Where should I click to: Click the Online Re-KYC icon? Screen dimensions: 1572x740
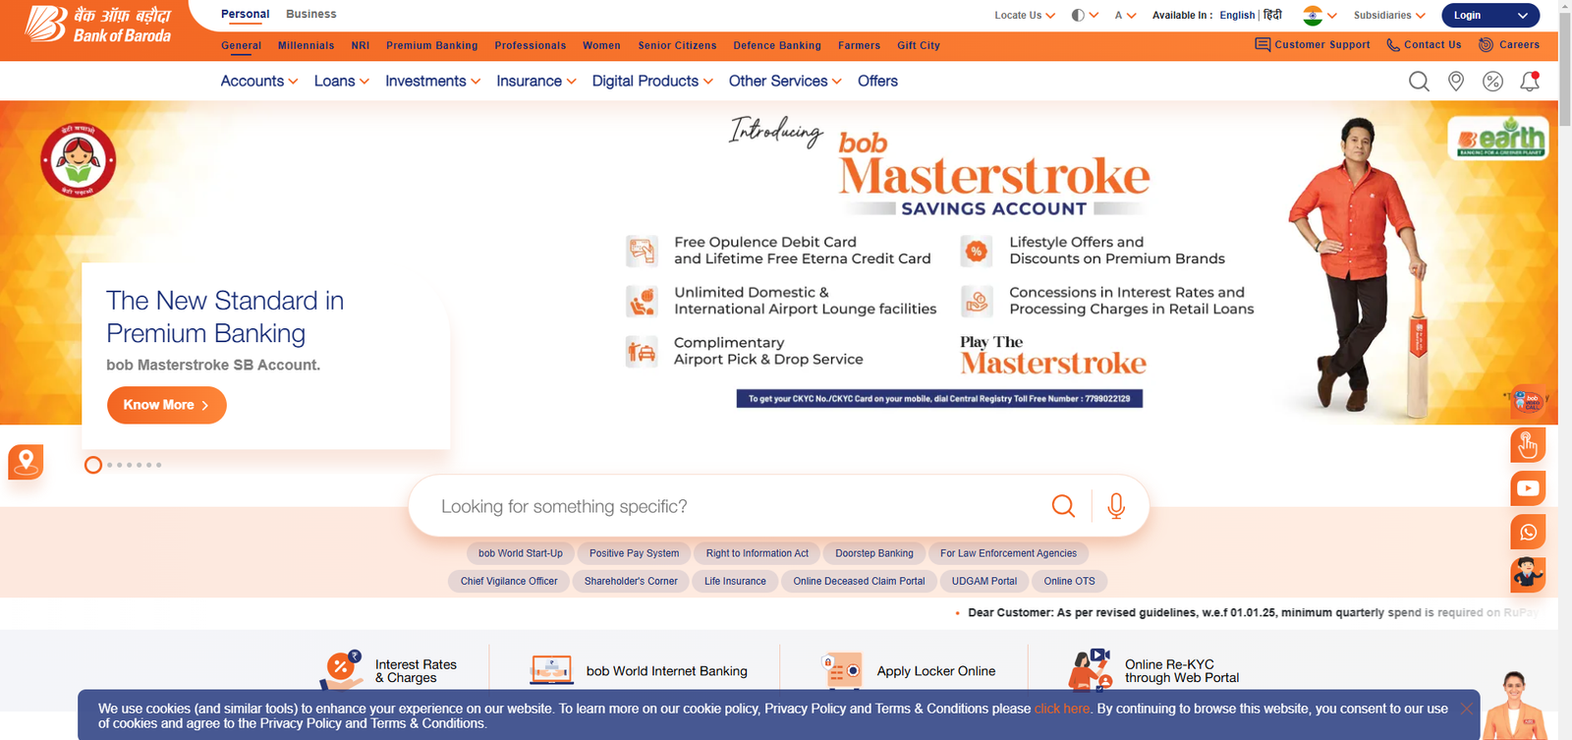click(1090, 670)
